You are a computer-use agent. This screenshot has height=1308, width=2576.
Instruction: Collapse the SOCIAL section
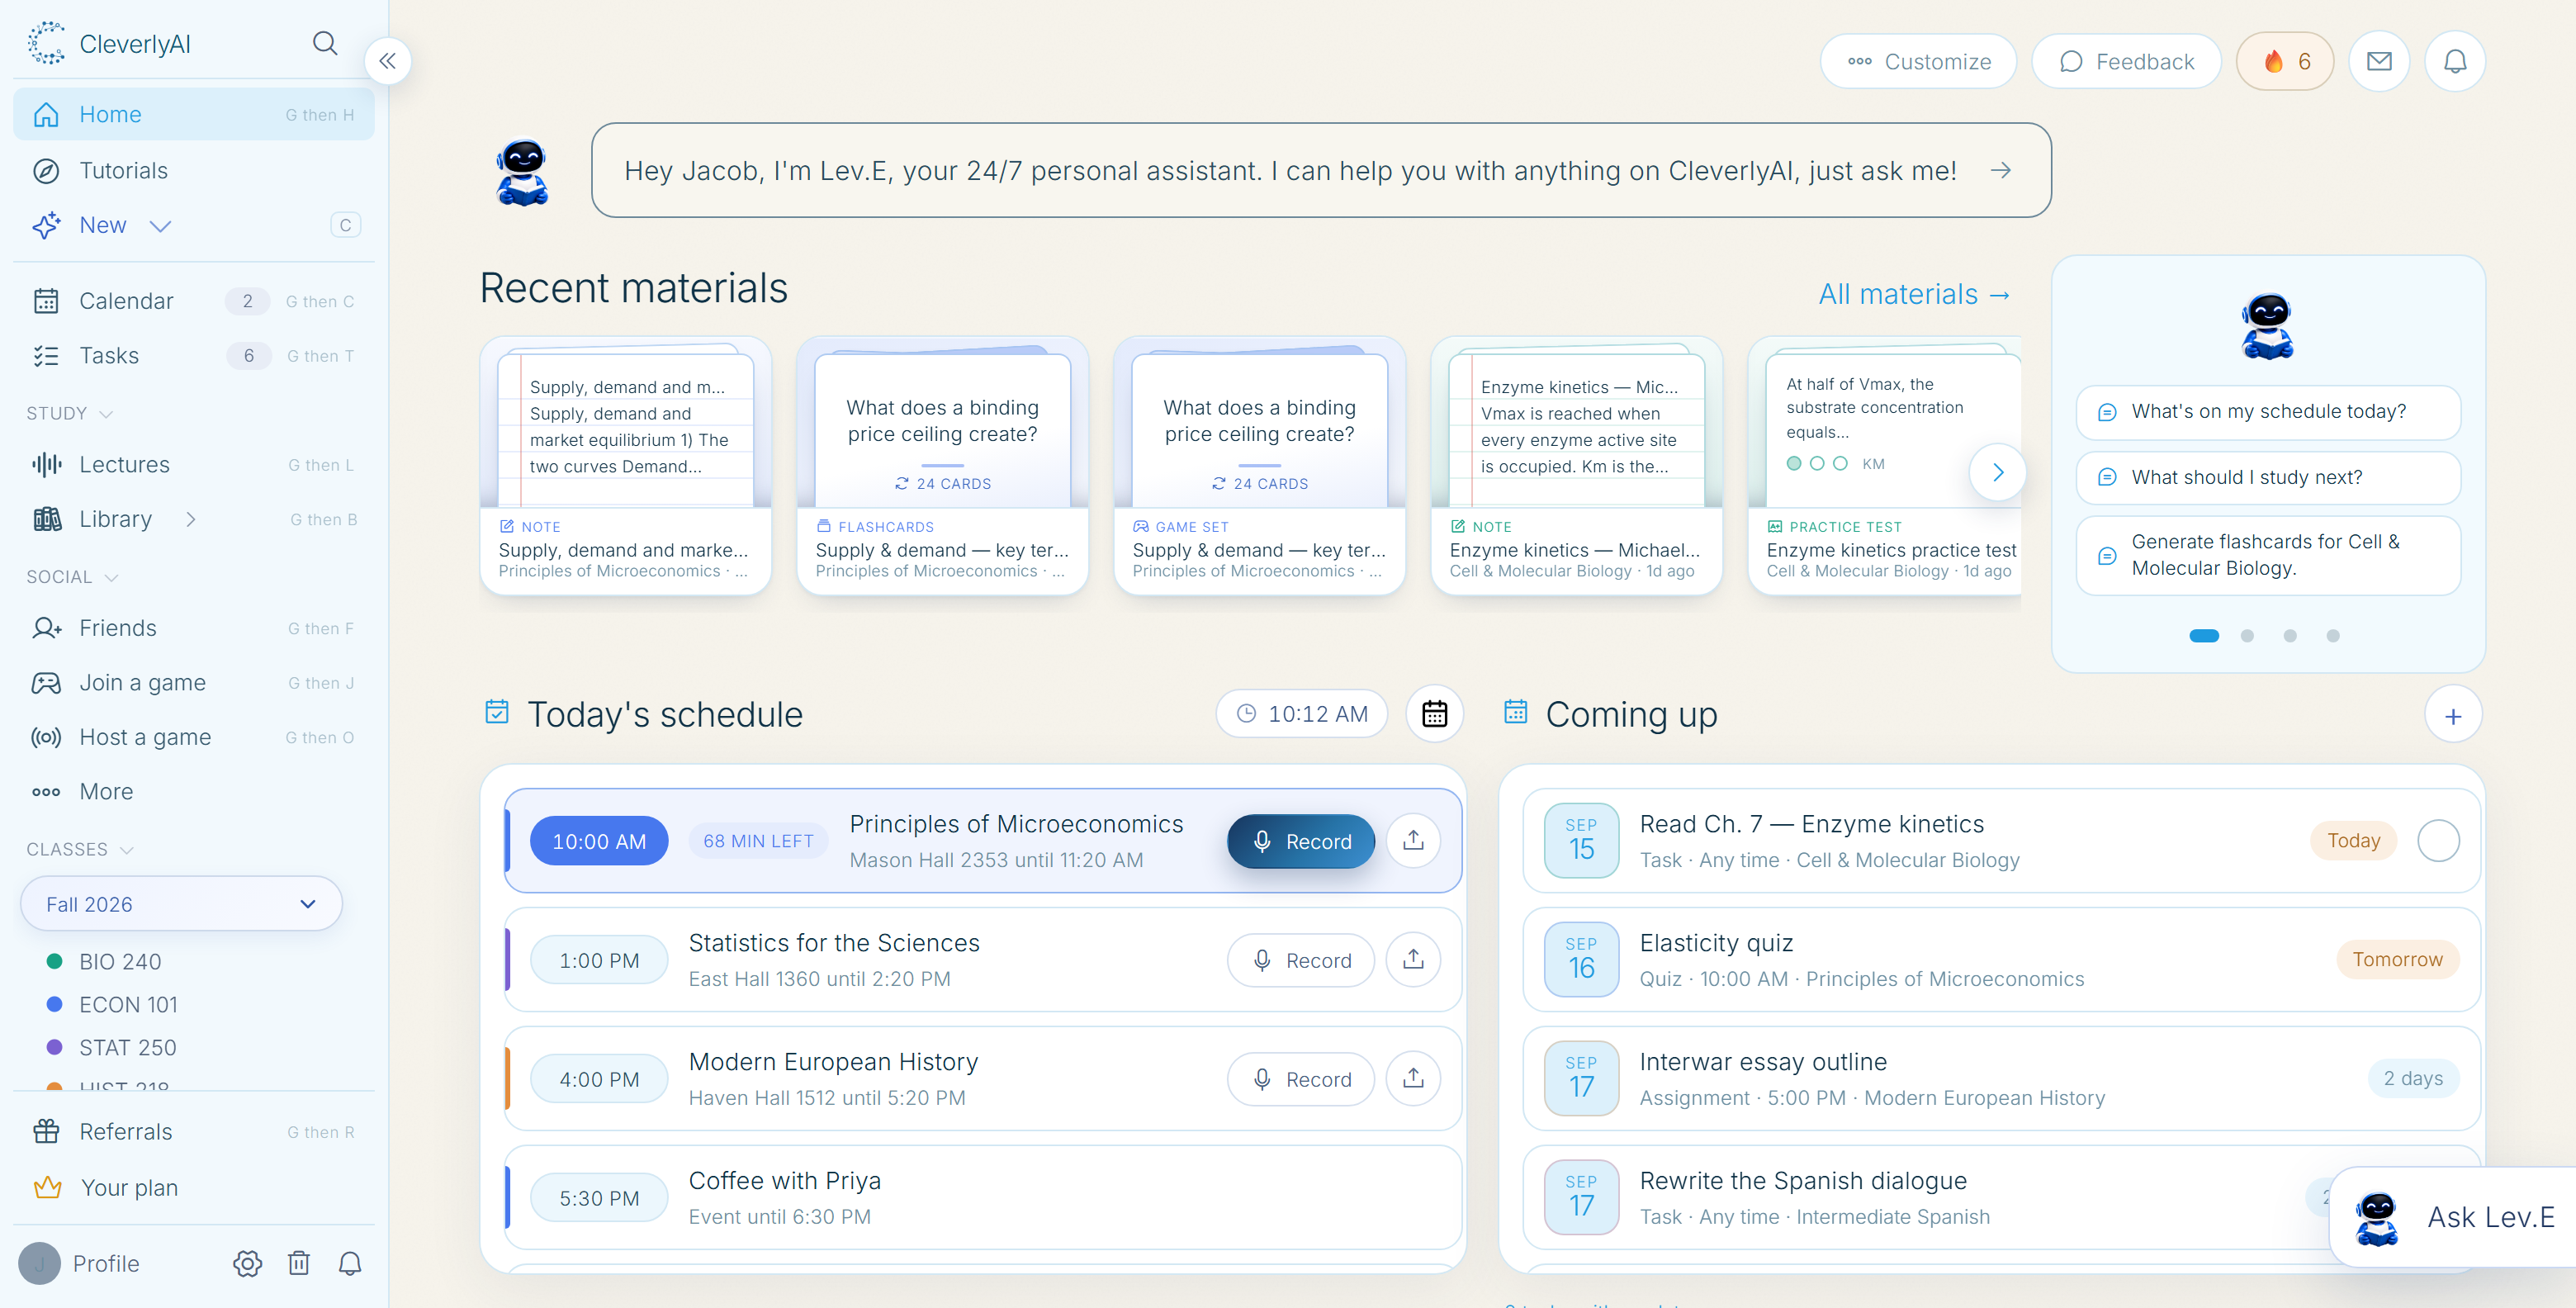tap(73, 577)
